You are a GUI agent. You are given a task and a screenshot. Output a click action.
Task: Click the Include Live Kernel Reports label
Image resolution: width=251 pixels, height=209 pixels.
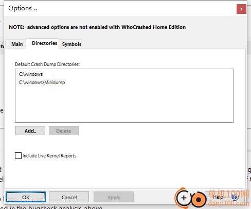tap(49, 156)
